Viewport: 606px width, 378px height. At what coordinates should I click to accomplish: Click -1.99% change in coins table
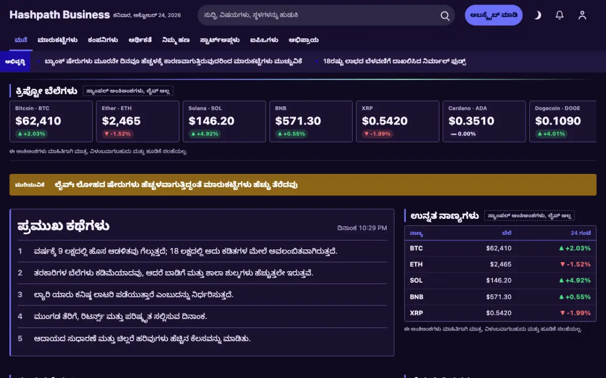tap(575, 313)
